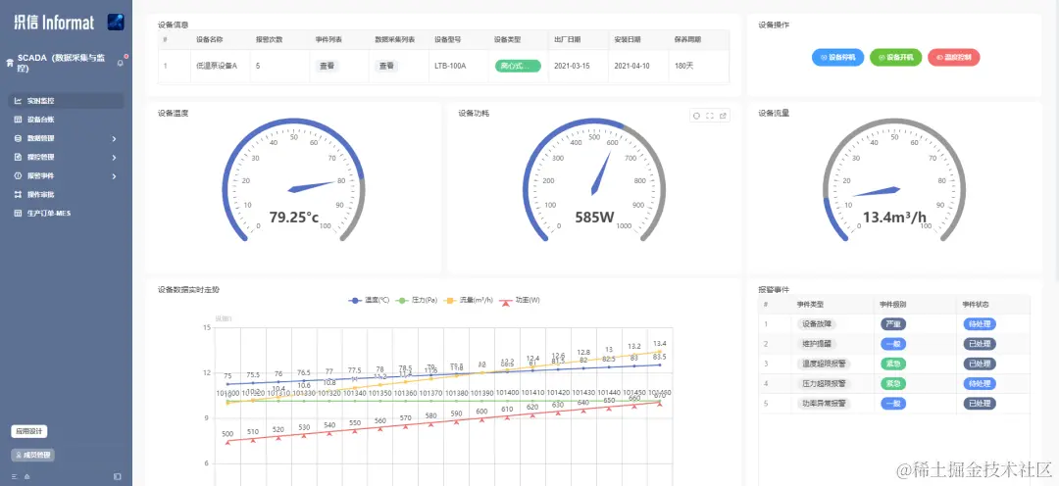Expand the 数据管理 submenu arrow
Viewport: 1059px width, 486px height.
114,139
